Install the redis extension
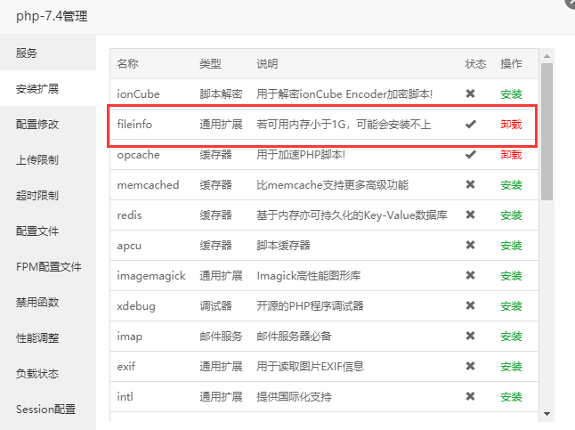The width and height of the screenshot is (575, 430). 511,215
